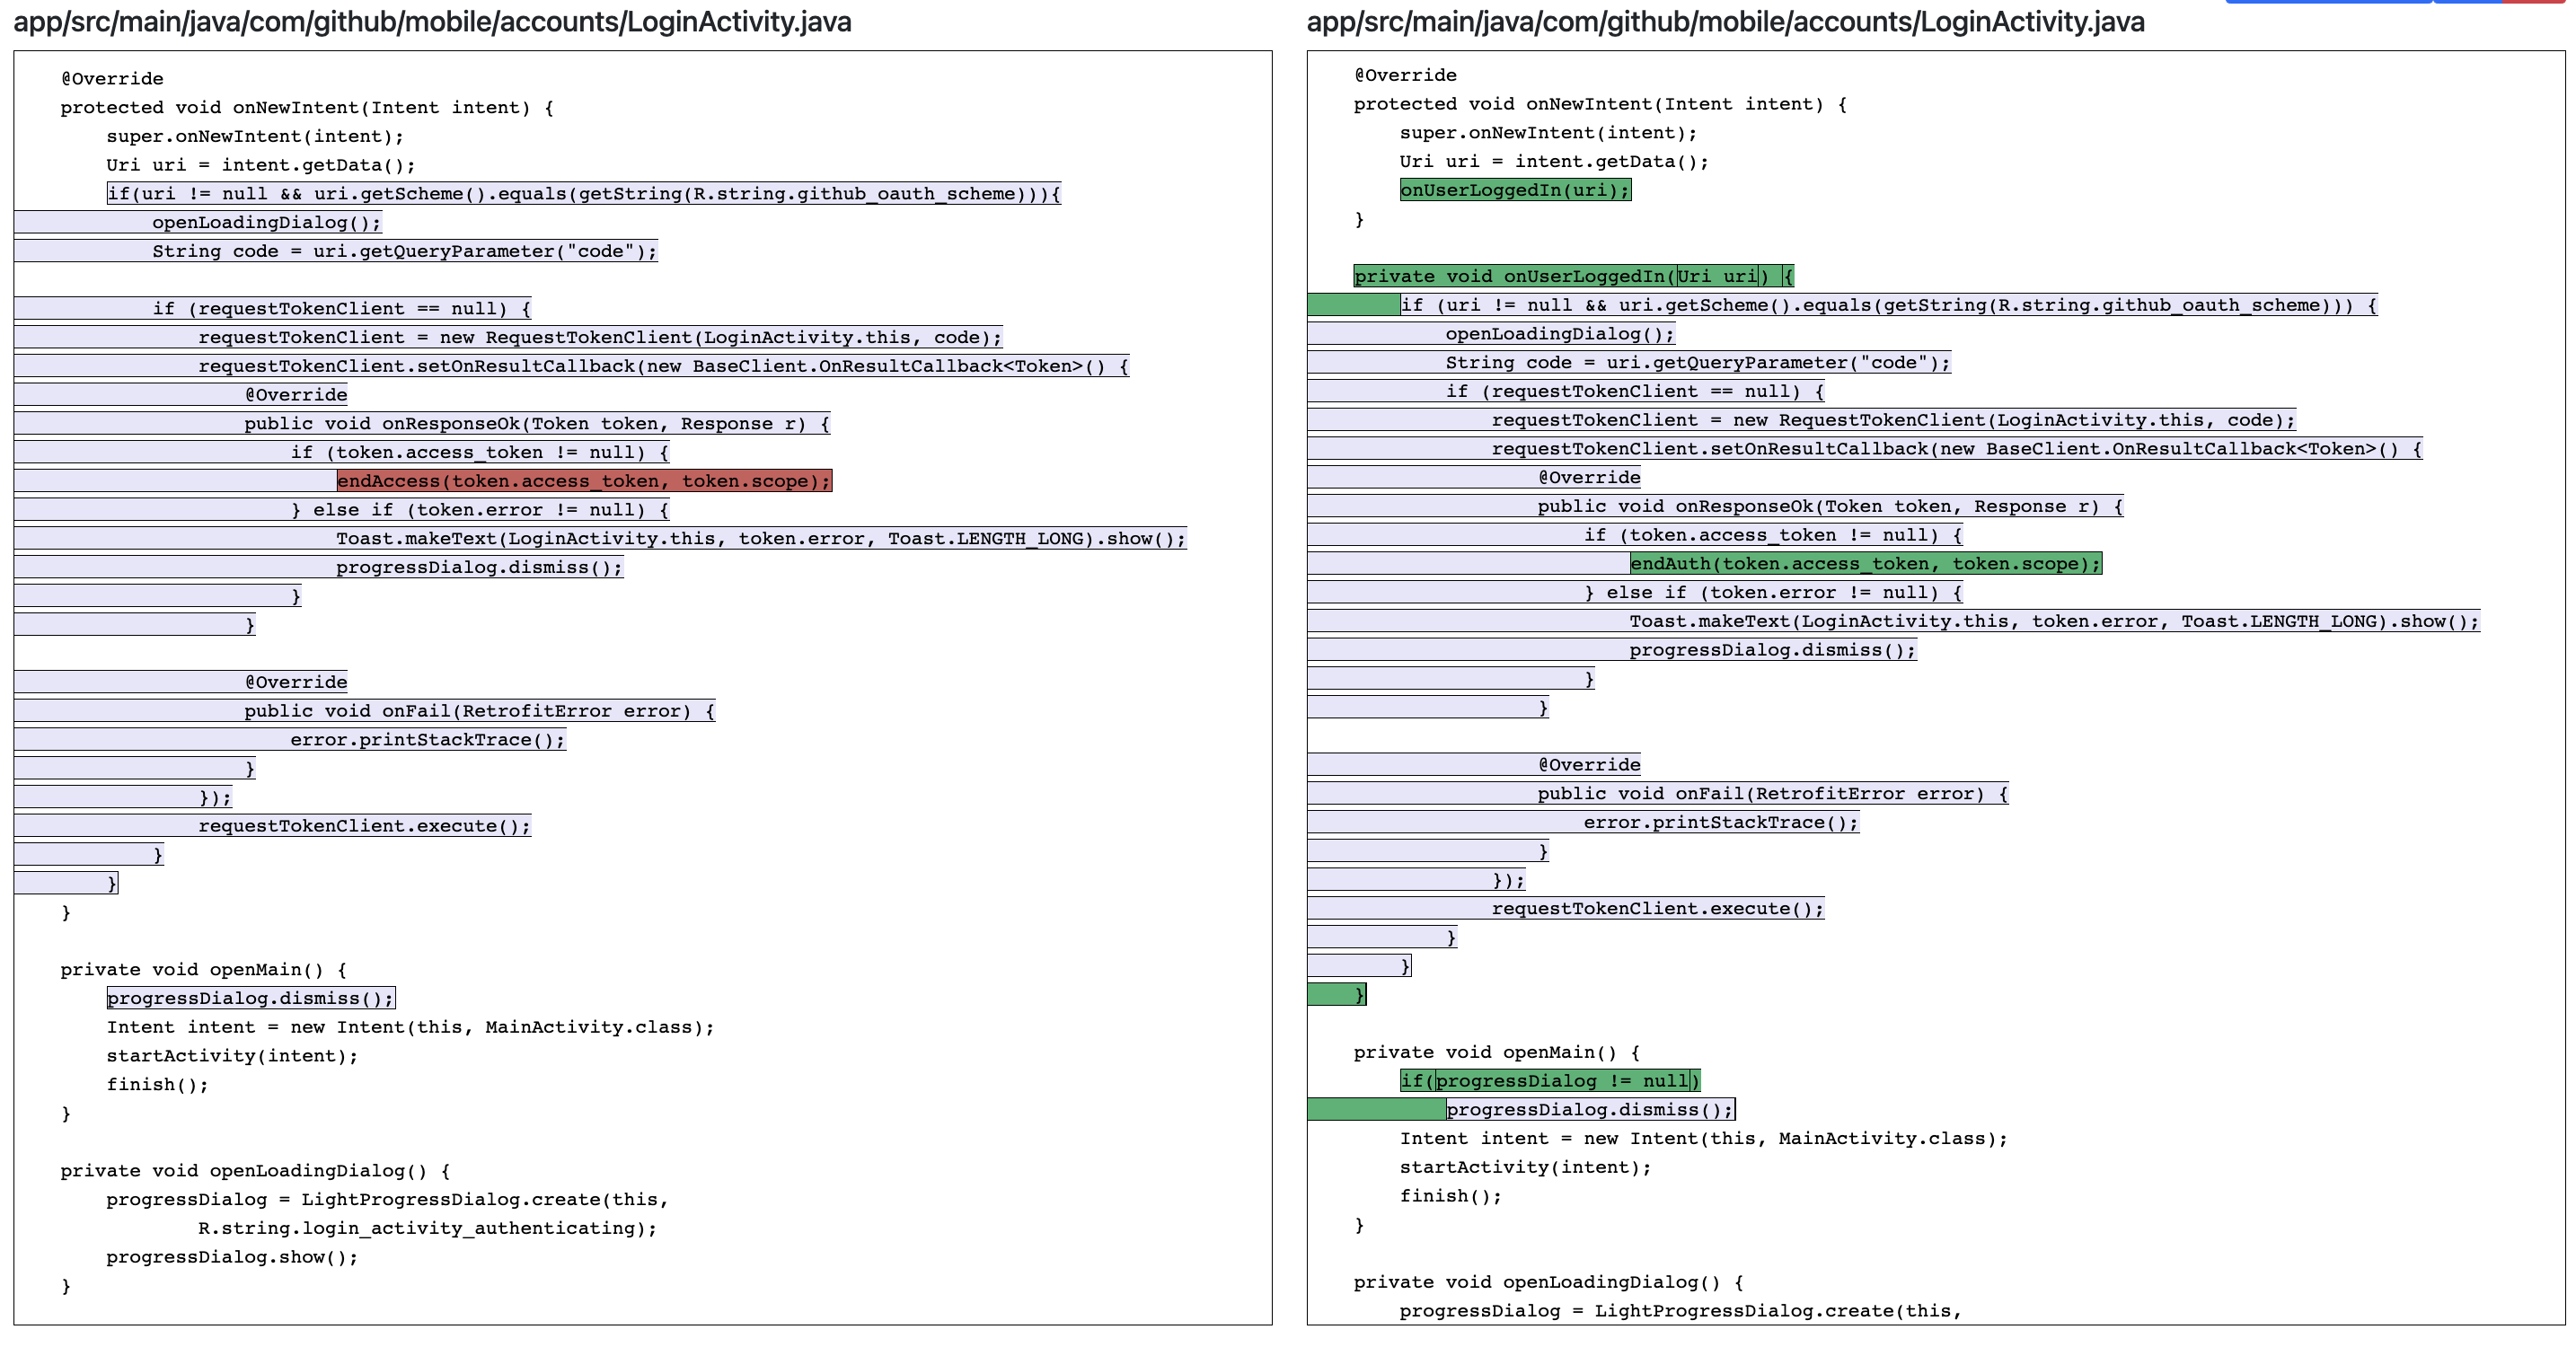2576x1347 pixels.
Task: Click 'private void openMain() {' in right pane
Action: pos(1497,1052)
